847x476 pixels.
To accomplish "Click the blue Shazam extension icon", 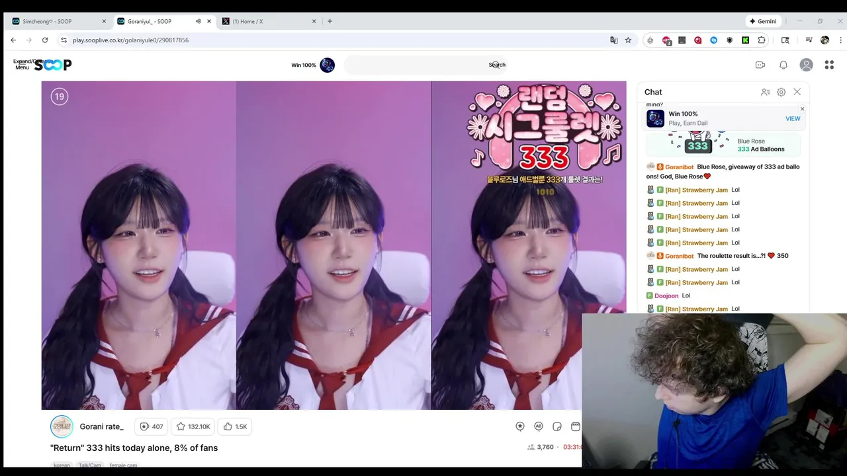I will (713, 40).
